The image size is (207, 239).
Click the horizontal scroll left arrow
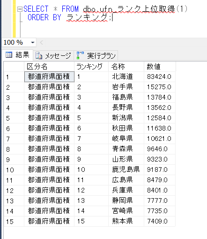(x=41, y=42)
